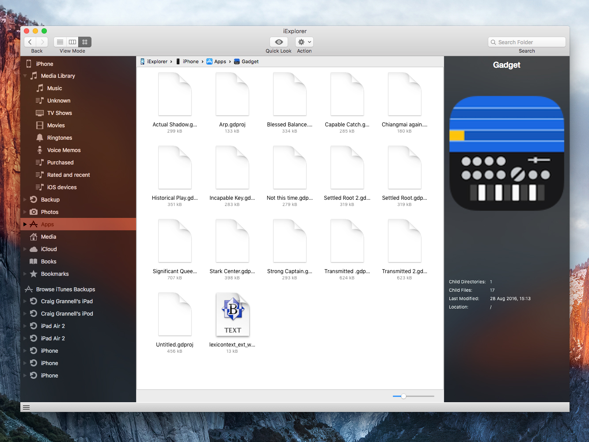Screen dimensions: 589x442
Task: Select Blessed Balance file
Action: (x=290, y=103)
